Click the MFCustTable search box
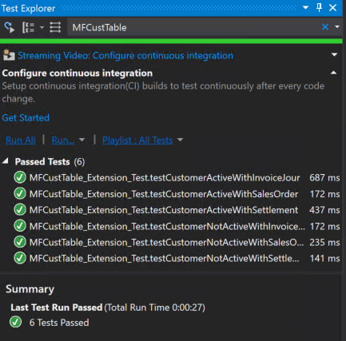This screenshot has width=346, height=341. click(x=194, y=27)
